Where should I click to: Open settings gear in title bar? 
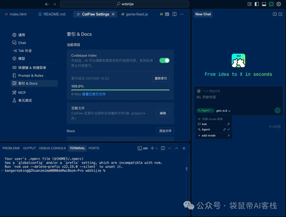point(279,4)
